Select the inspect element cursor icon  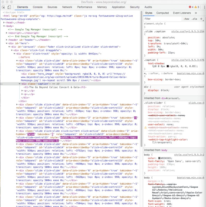4,7
